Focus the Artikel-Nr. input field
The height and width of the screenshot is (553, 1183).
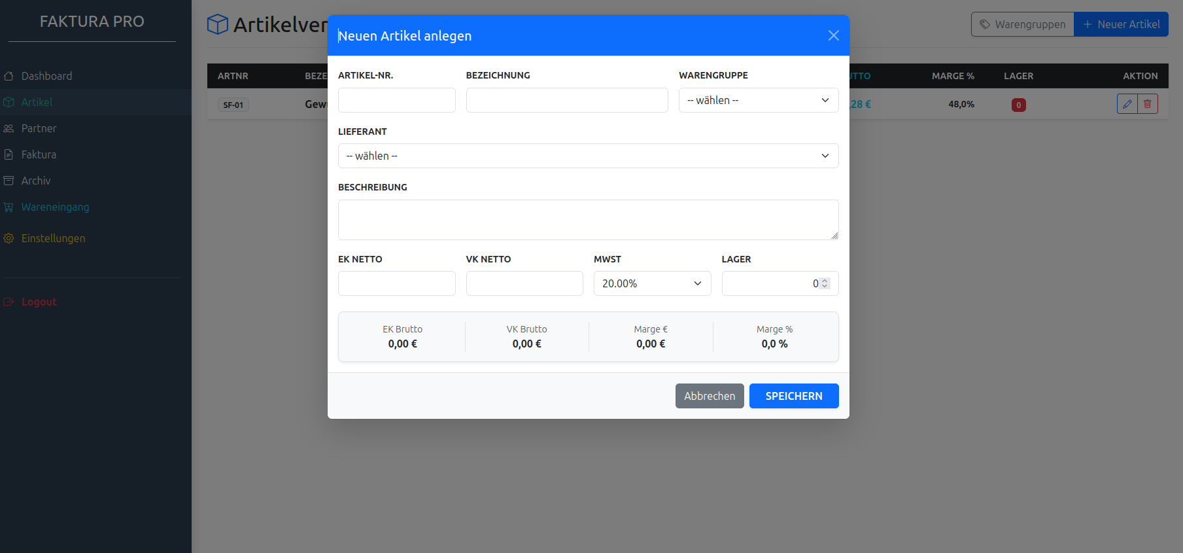(x=396, y=100)
